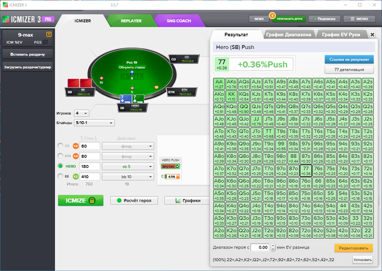Click the BB seat plate on table
The image size is (382, 271).
[80, 92]
